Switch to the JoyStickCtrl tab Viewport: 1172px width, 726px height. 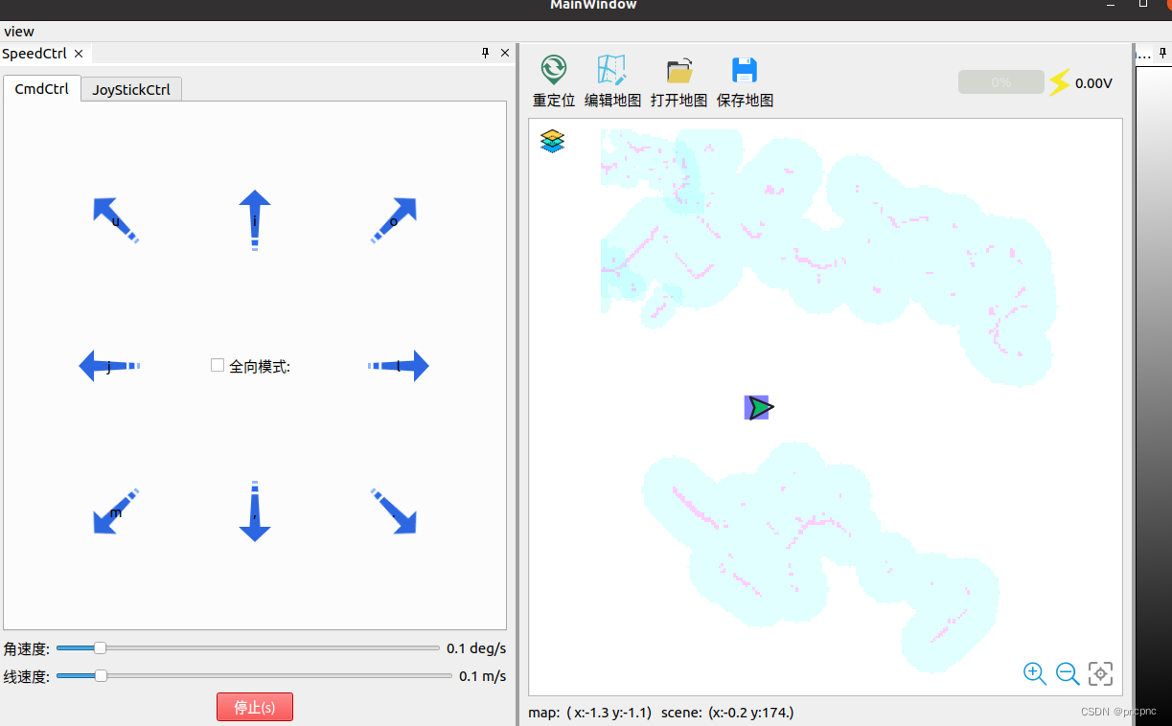coord(130,88)
